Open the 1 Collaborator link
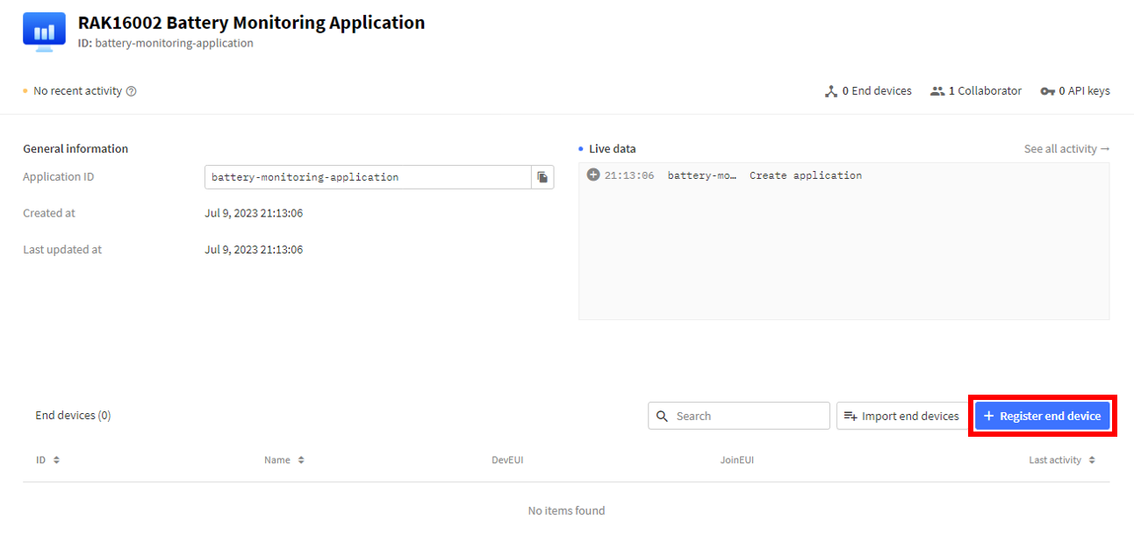1134x535 pixels. (976, 91)
